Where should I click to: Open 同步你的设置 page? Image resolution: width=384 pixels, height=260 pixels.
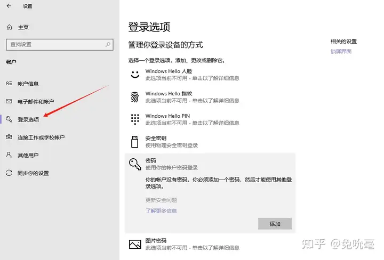pos(33,173)
